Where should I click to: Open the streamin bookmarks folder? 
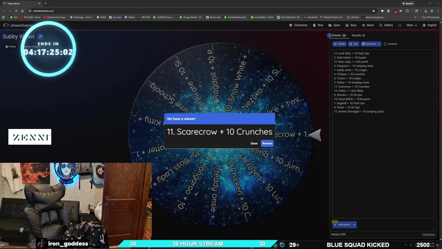click(353, 17)
